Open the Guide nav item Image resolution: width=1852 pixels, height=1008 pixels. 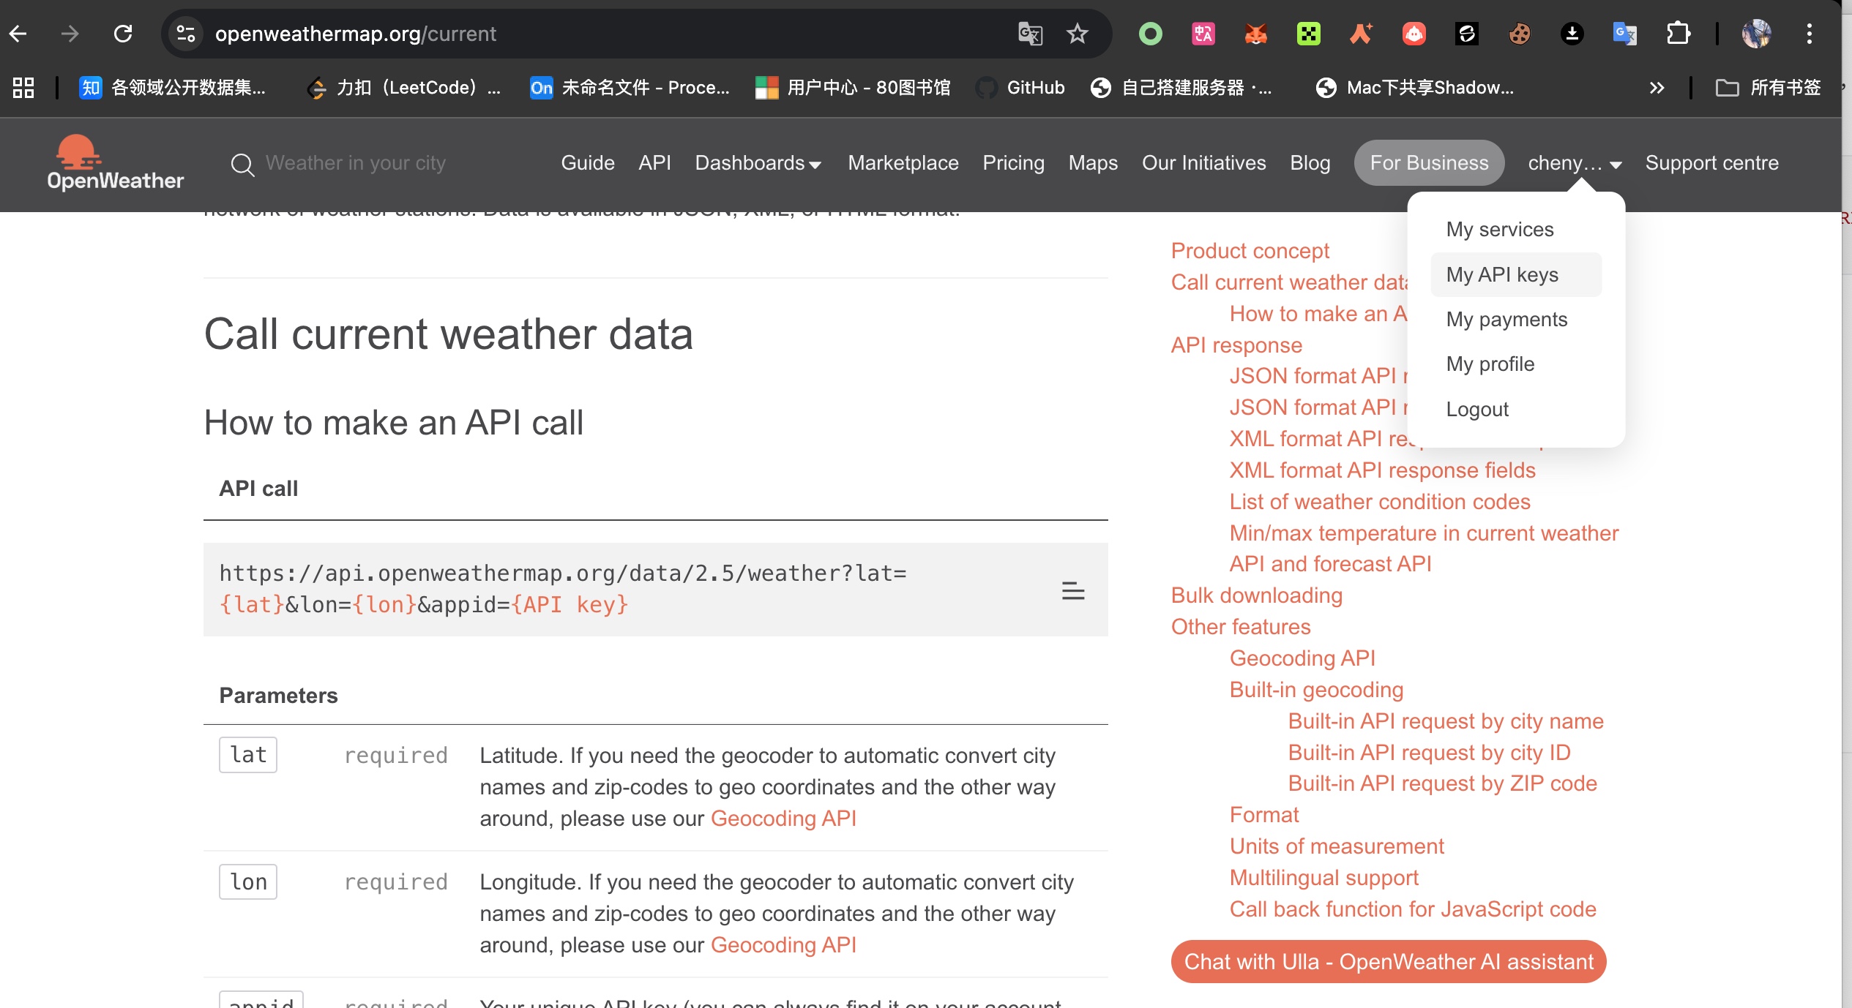coord(587,163)
